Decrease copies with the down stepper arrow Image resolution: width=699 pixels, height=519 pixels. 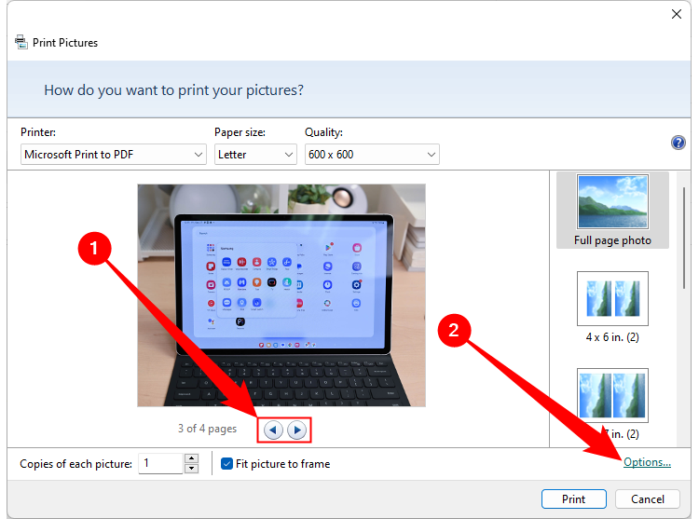point(191,468)
